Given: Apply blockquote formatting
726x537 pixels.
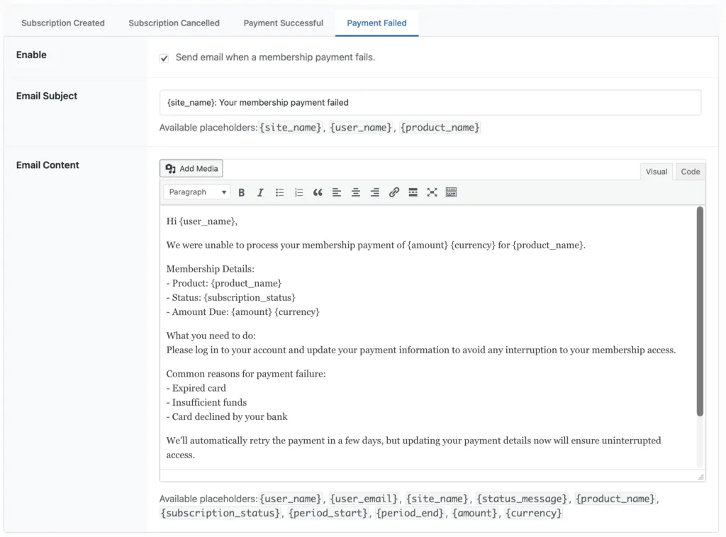Looking at the screenshot, I should (318, 192).
